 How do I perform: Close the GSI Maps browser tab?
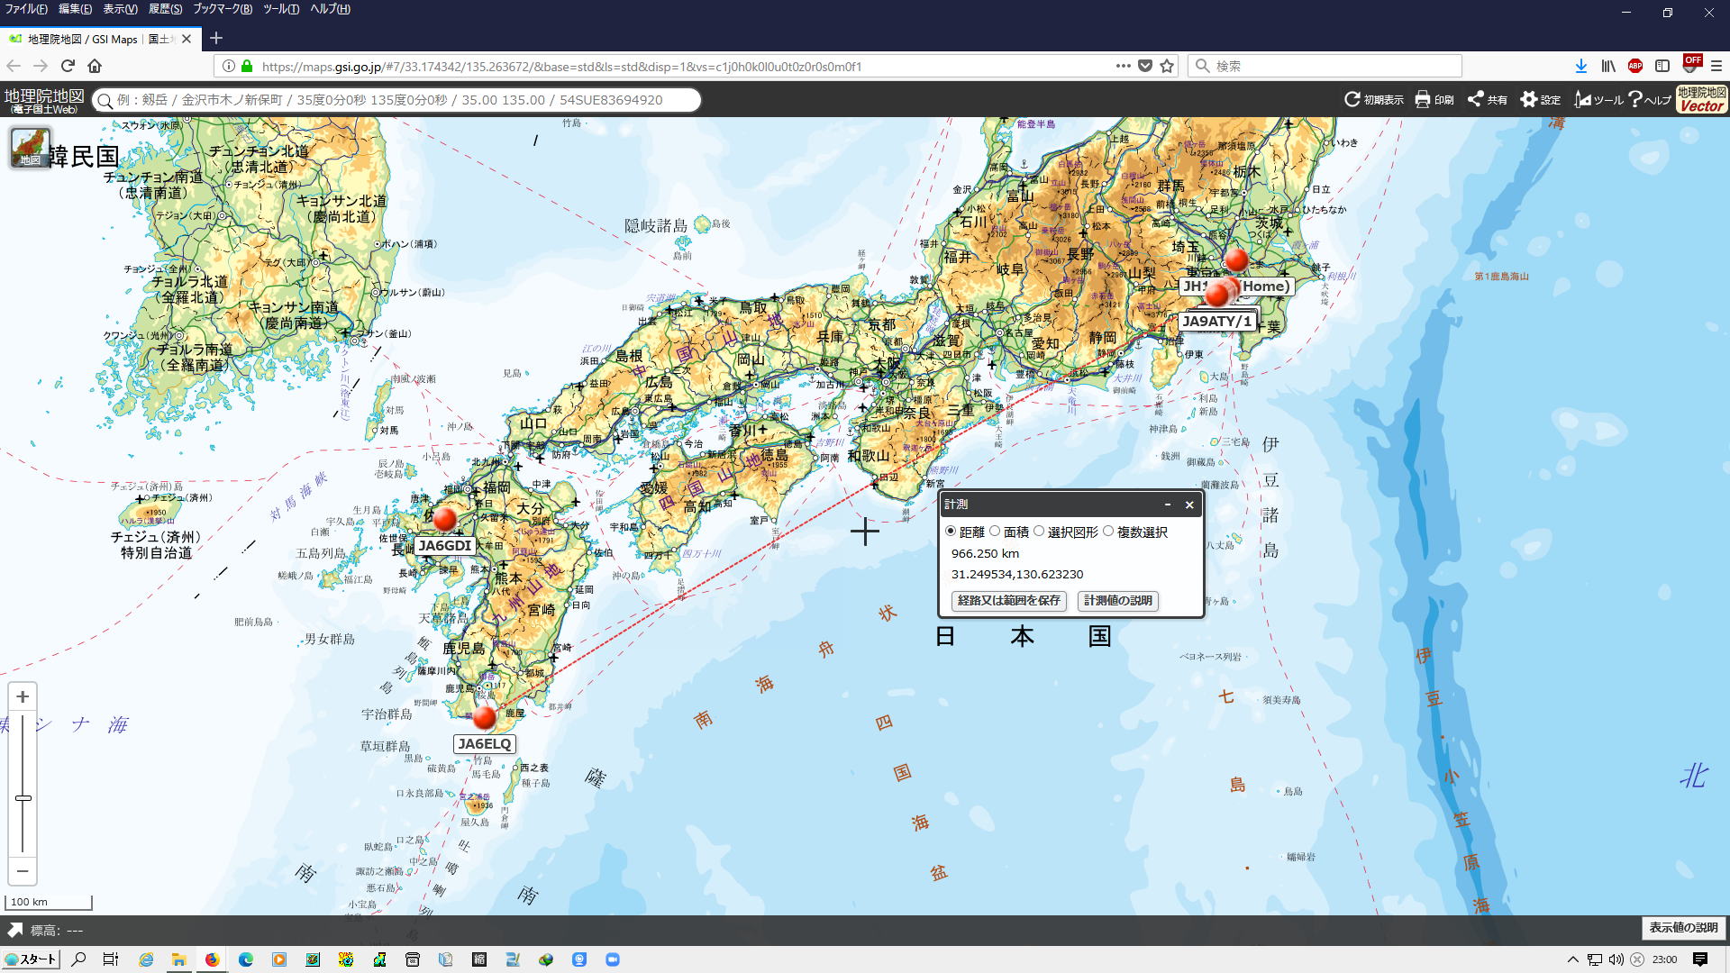187,39
